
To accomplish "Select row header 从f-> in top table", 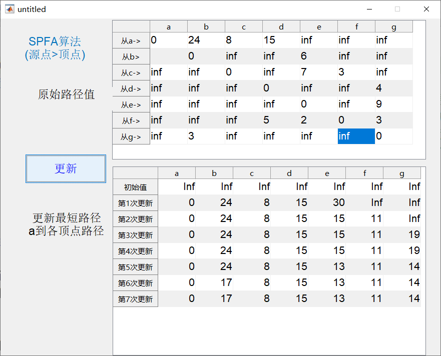I will coord(131,120).
